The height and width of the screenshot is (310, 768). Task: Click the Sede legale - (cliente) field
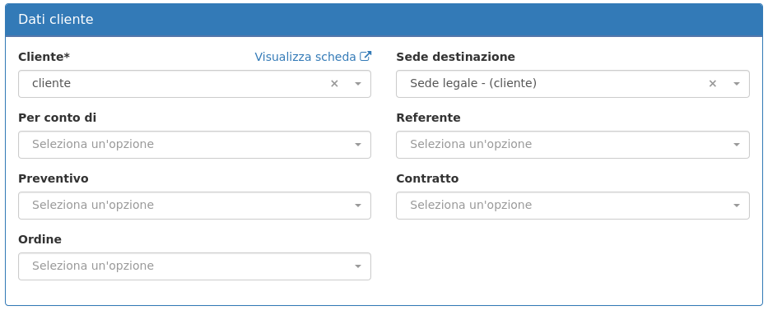pos(573,84)
